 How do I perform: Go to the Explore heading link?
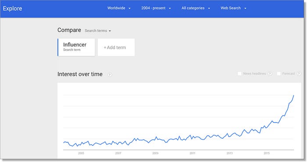(x=12, y=8)
